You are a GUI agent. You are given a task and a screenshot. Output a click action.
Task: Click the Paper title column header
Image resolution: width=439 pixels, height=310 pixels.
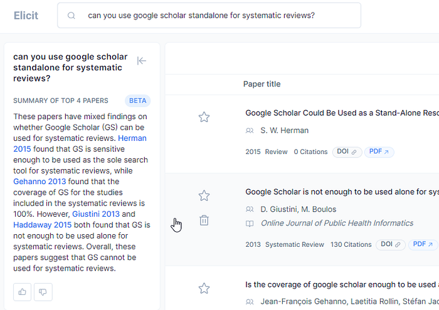pos(262,84)
